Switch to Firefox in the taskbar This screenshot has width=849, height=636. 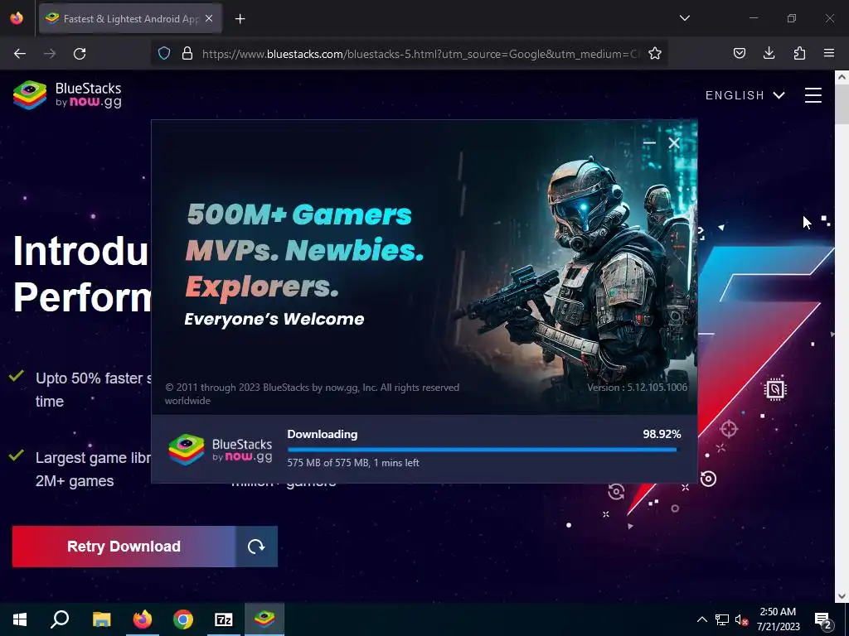point(143,619)
